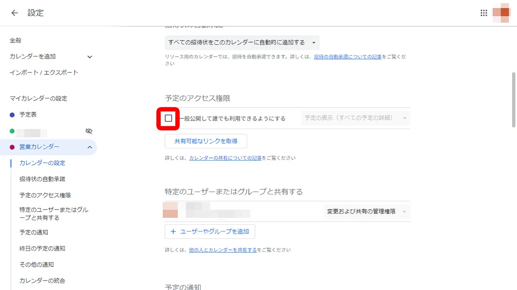Collapse the 営業カレンダー settings list
Screen dimensions: 517x290
coord(89,147)
